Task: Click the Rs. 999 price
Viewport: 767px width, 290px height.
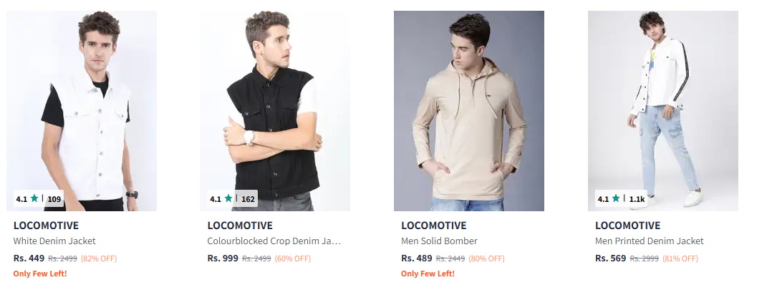Action: click(x=223, y=258)
